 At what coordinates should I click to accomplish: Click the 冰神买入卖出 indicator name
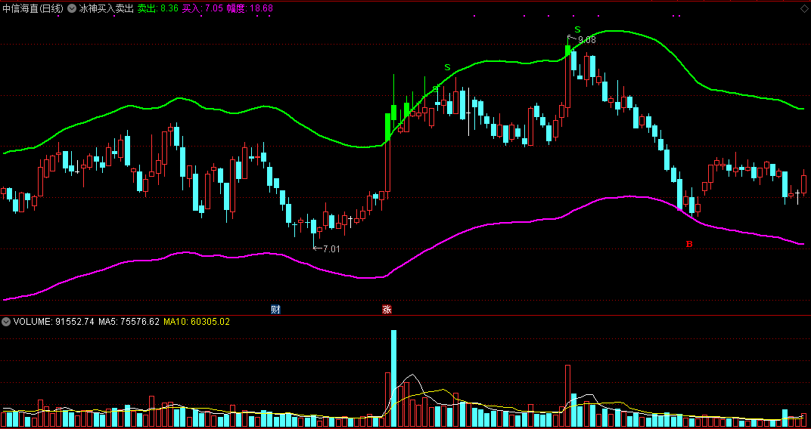click(106, 8)
